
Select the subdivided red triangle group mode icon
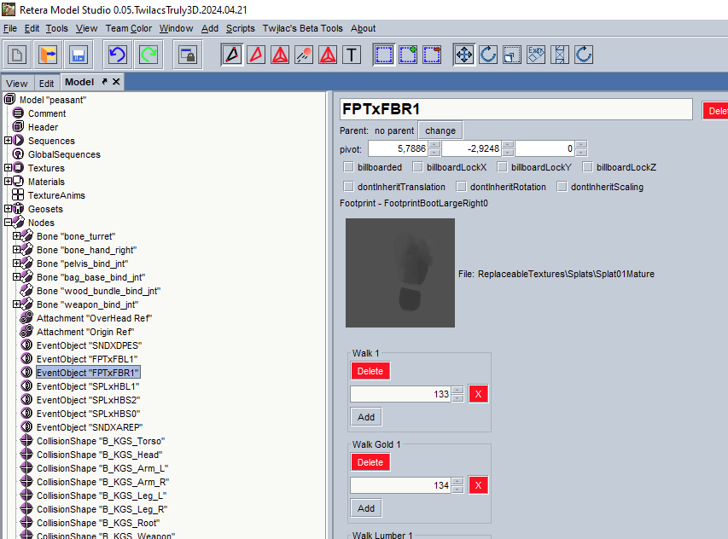[280, 55]
